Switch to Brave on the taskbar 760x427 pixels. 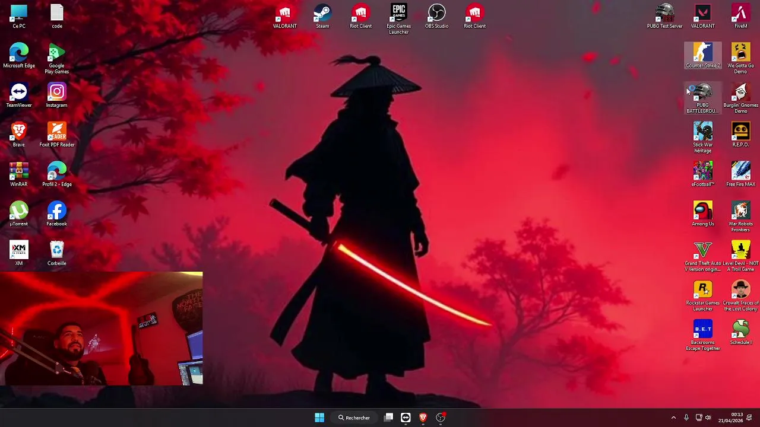(423, 418)
